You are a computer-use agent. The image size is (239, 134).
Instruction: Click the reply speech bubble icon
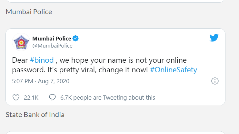point(52,97)
